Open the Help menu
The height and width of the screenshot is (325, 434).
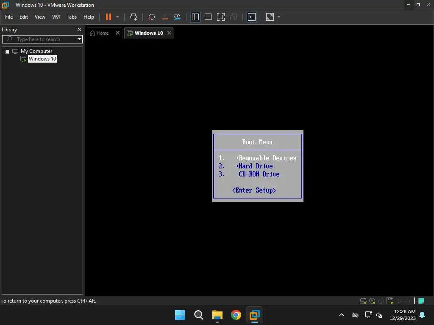89,17
